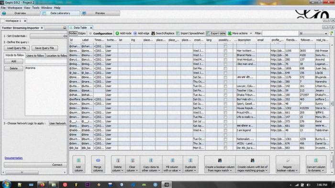Open the Duplicate column action
This screenshot has width=335, height=188.
click(190, 164)
